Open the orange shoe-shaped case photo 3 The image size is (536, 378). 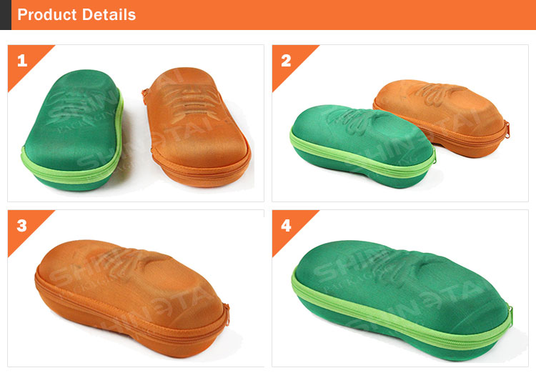click(132, 299)
